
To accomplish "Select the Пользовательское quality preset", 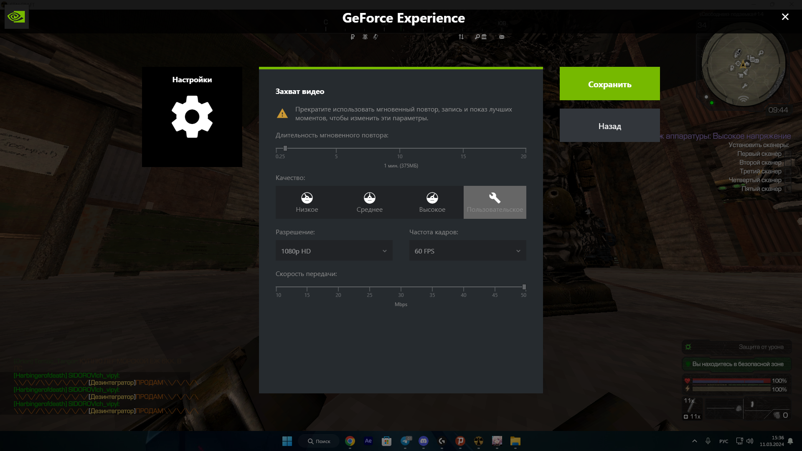I will coord(495,202).
